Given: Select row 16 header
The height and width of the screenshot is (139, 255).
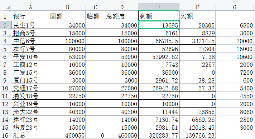Looking at the screenshot, I should (5, 135).
